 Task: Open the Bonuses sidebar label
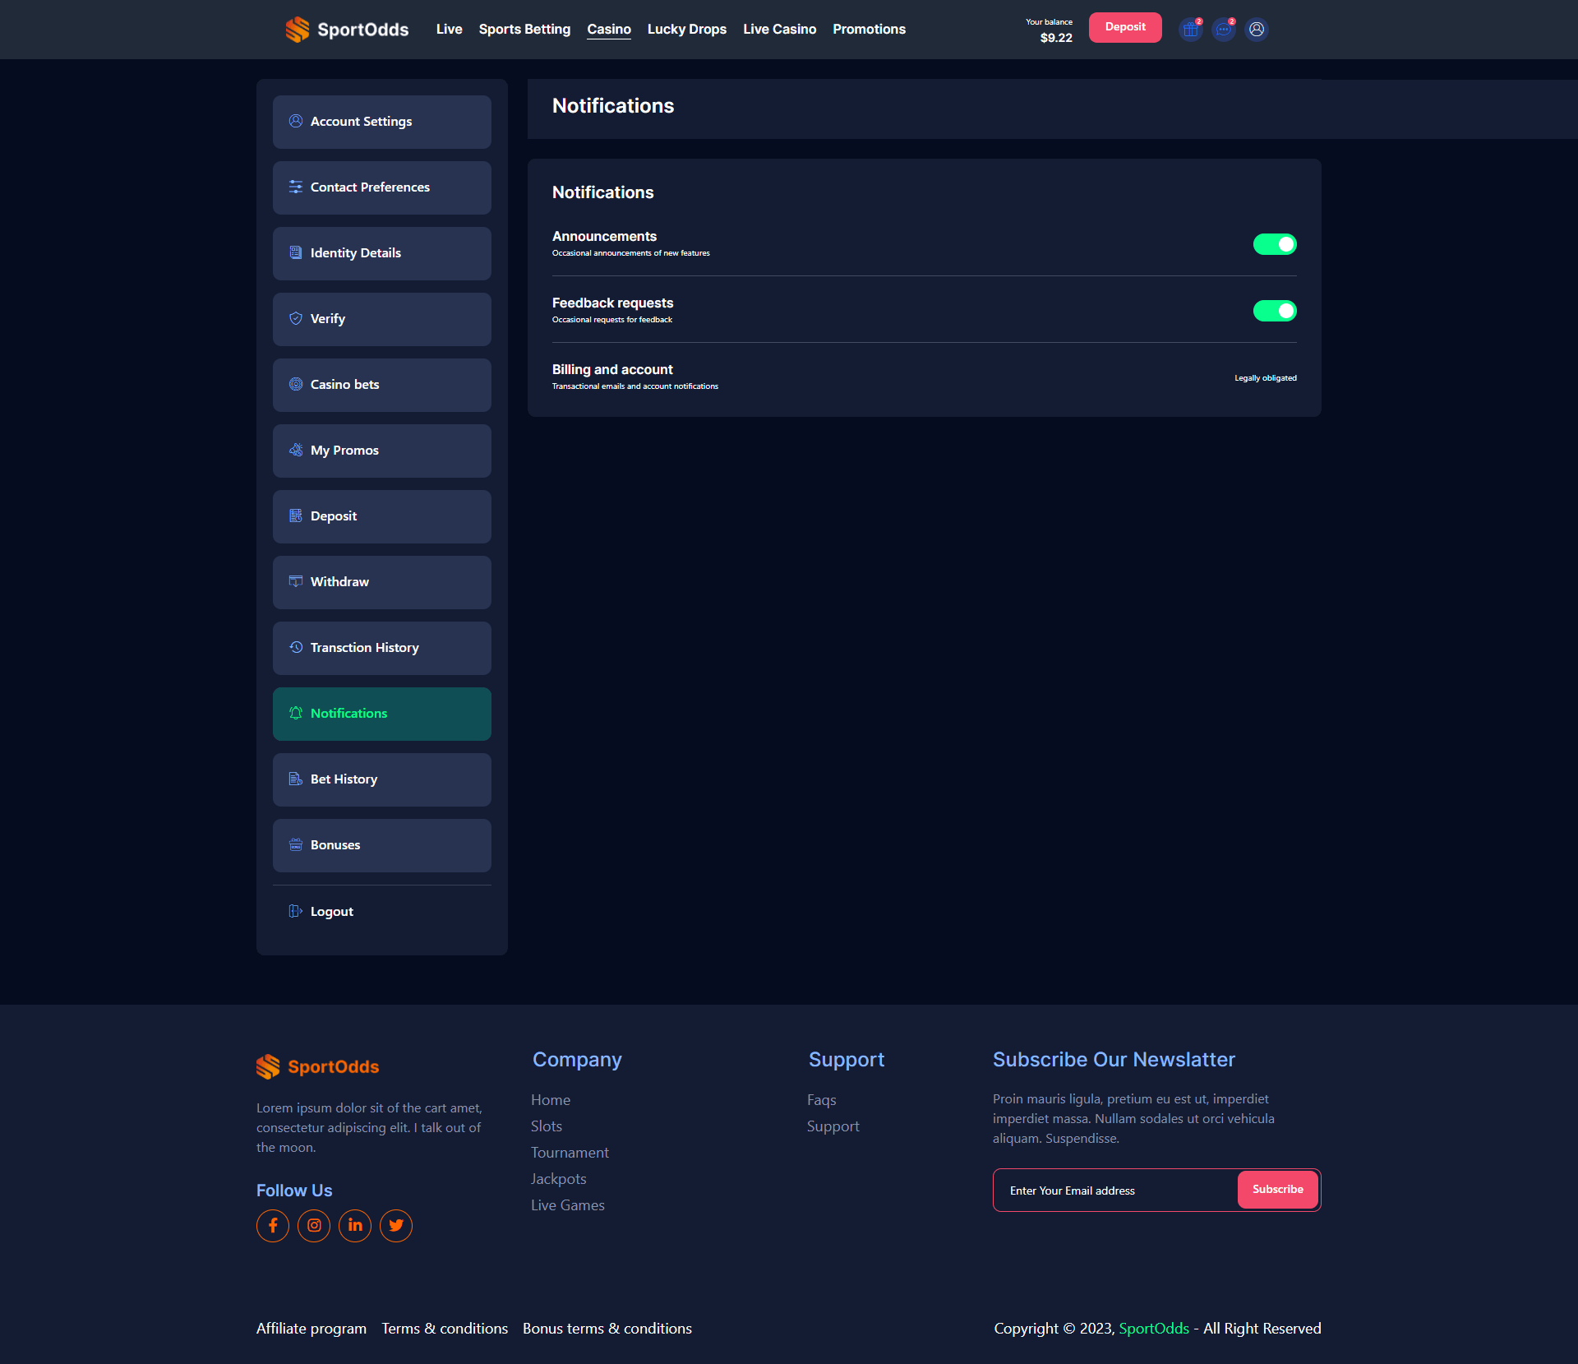335,844
